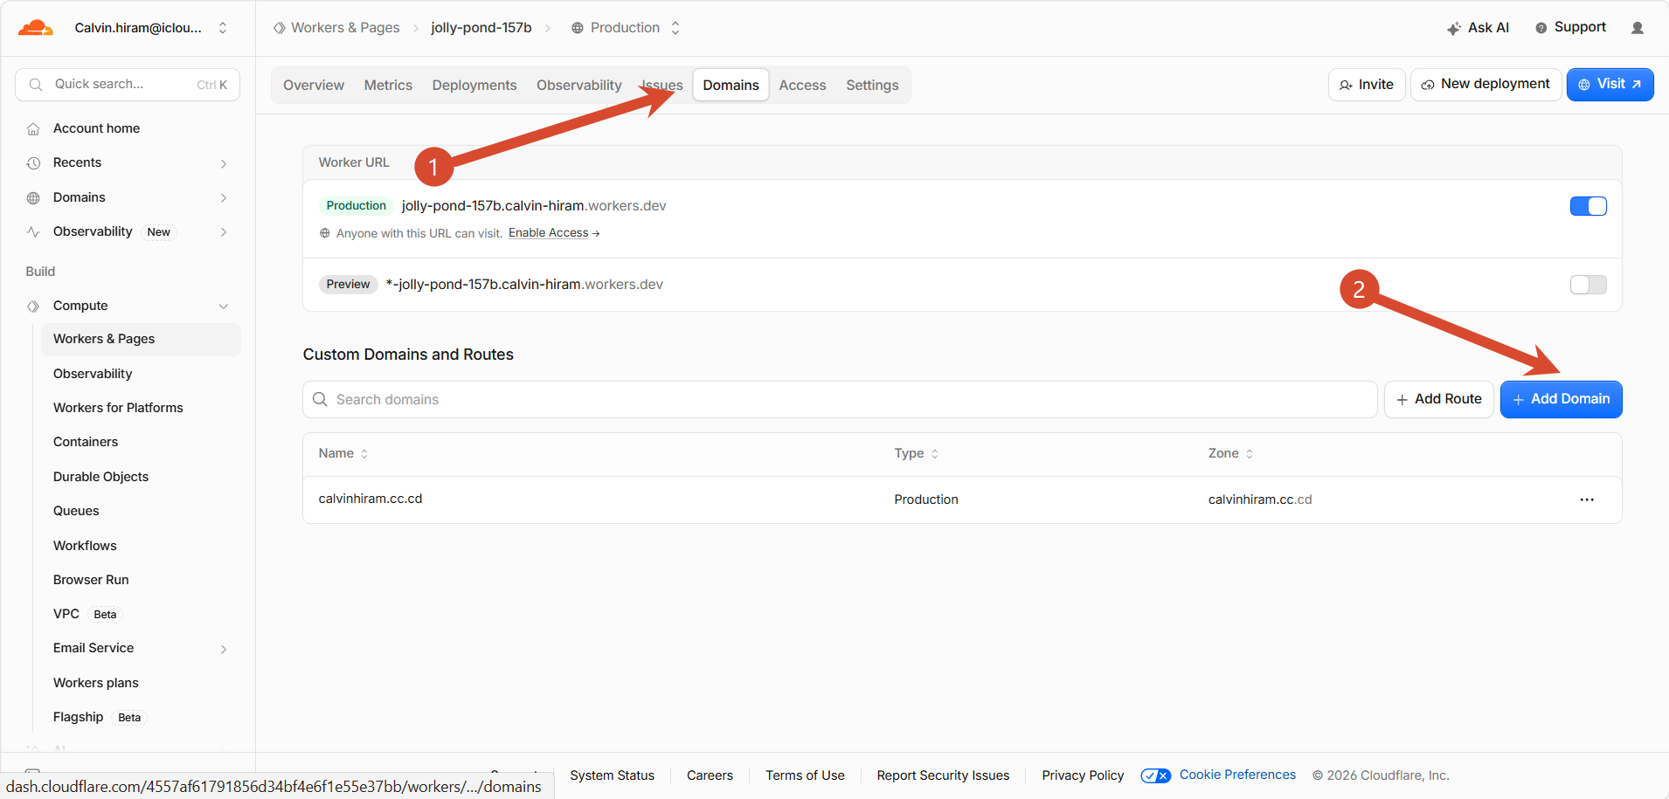
Task: Click the Recents clock icon
Action: [x=33, y=163]
